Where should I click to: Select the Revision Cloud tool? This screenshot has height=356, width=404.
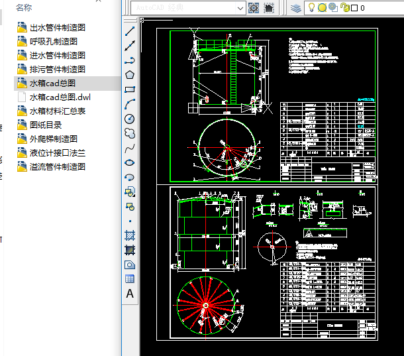[x=130, y=133]
